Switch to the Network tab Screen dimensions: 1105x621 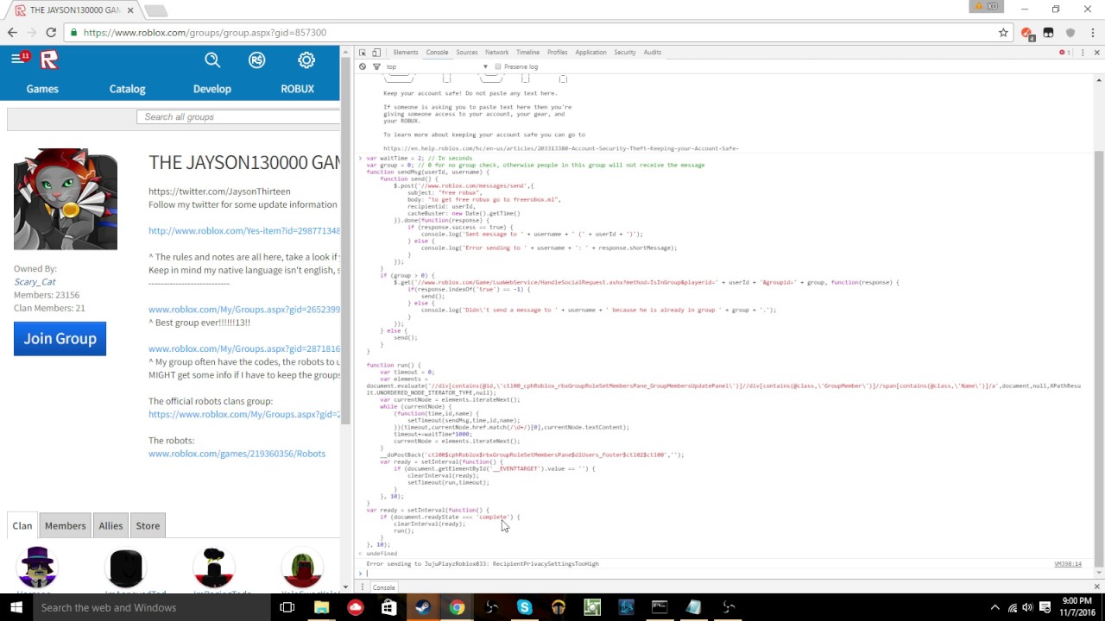click(496, 53)
